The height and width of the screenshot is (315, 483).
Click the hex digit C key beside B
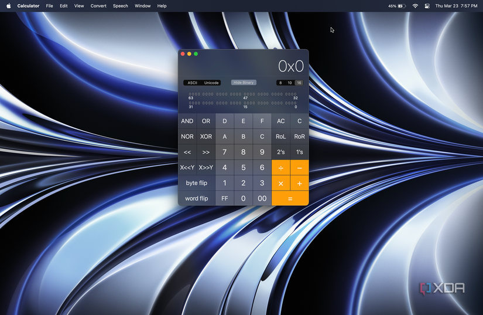coord(262,136)
